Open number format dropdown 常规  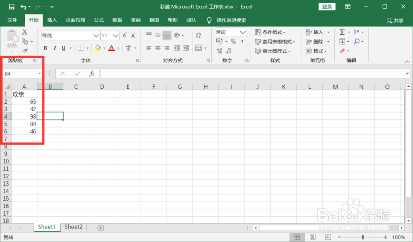pyautogui.click(x=243, y=32)
